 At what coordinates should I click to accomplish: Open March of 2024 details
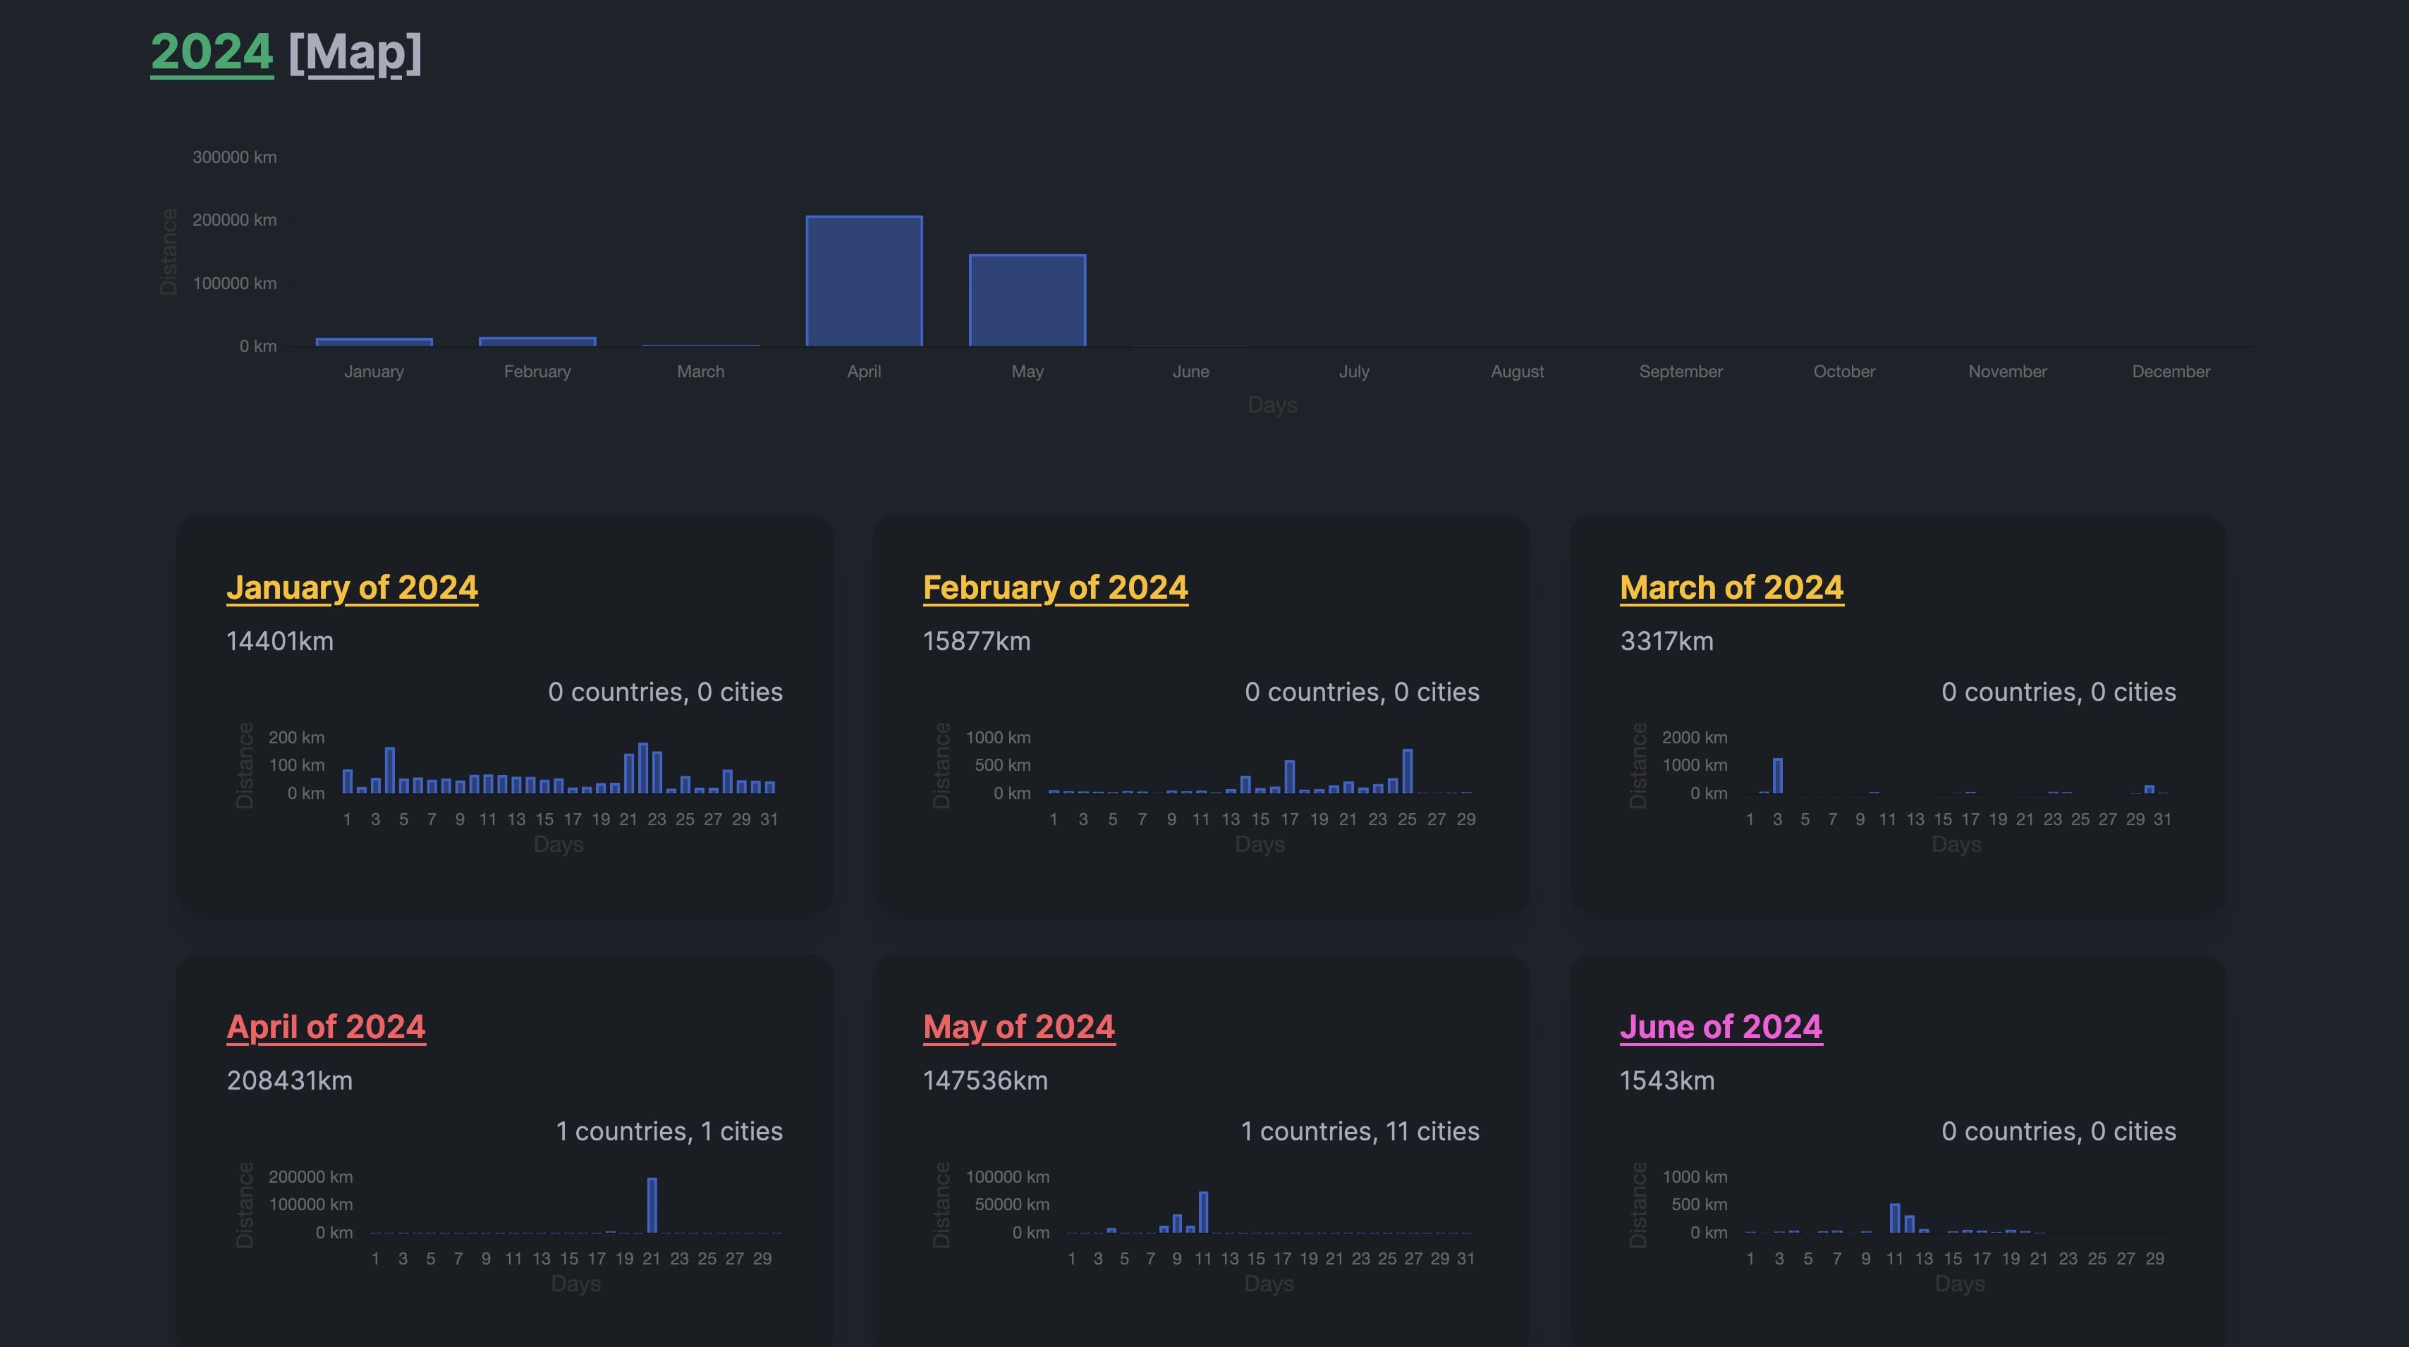coord(1732,587)
